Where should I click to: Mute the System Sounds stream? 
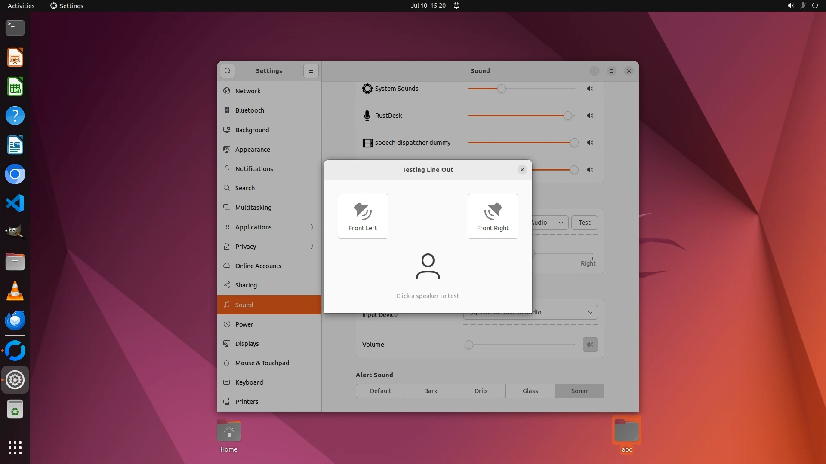click(x=590, y=89)
